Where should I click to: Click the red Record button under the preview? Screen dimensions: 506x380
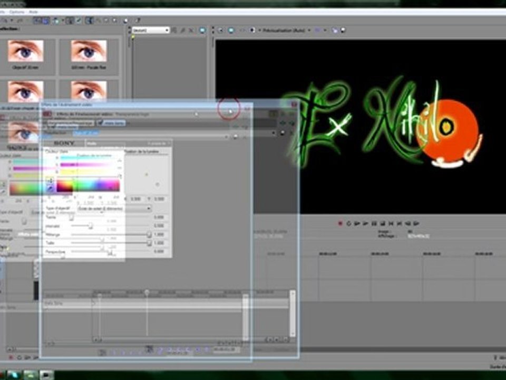coord(340,223)
